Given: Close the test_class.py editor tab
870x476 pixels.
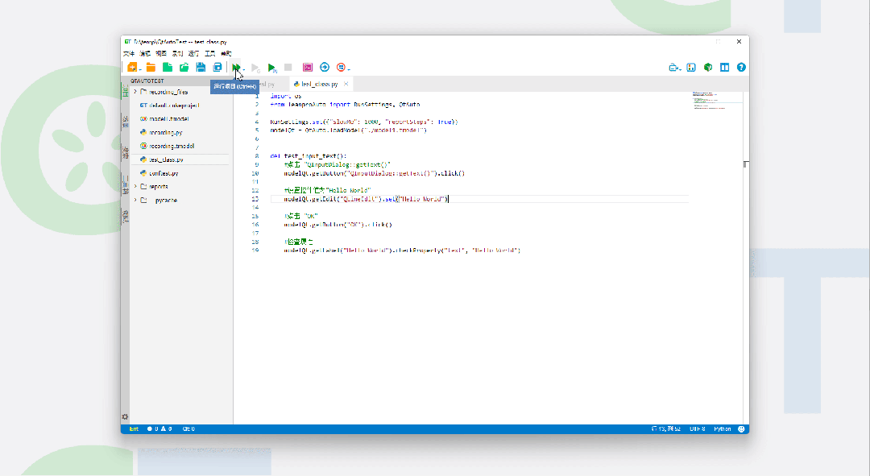Looking at the screenshot, I should [346, 85].
